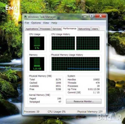Image resolution: width=125 pixels, height=124 pixels.
Task: Click the System group label
Action: tap(71, 76)
